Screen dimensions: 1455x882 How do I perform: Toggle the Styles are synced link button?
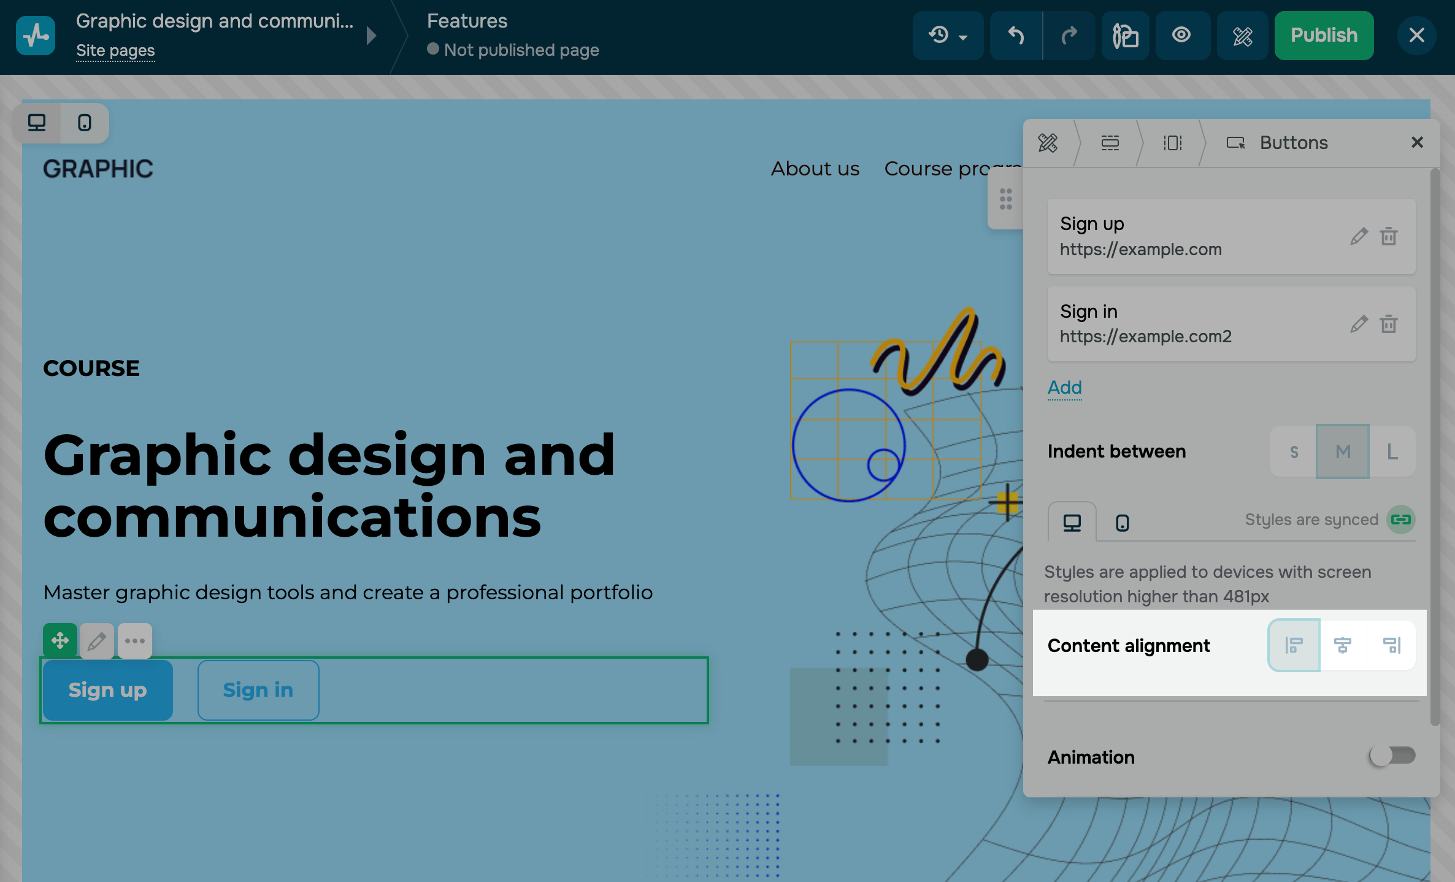click(1401, 520)
